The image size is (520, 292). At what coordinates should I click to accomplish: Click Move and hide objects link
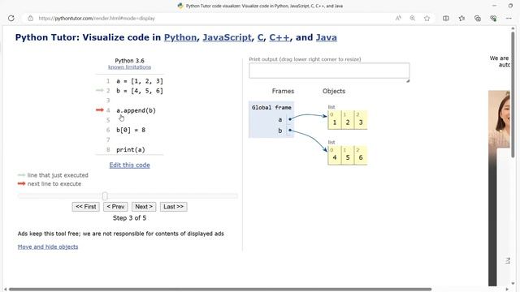pyautogui.click(x=48, y=247)
